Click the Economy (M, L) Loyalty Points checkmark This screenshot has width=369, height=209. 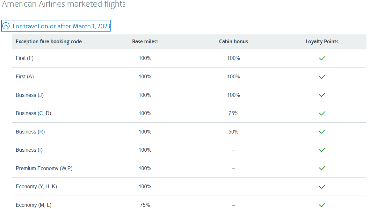tap(322, 205)
